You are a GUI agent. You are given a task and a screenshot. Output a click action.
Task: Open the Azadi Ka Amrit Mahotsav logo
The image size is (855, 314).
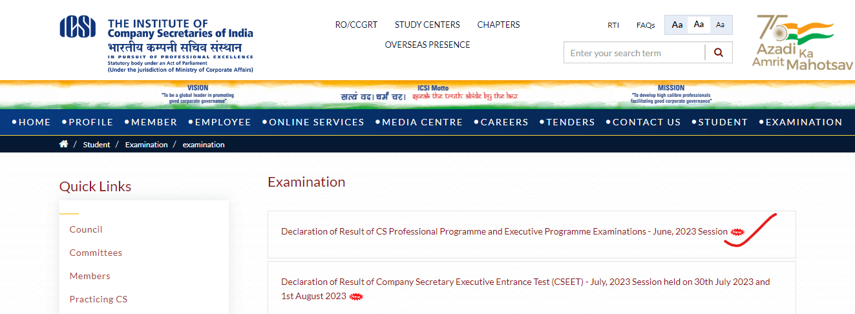point(803,43)
